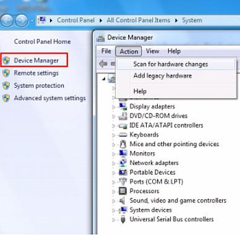Click the System devices icon
This screenshot has width=240, height=235.
[123, 210]
